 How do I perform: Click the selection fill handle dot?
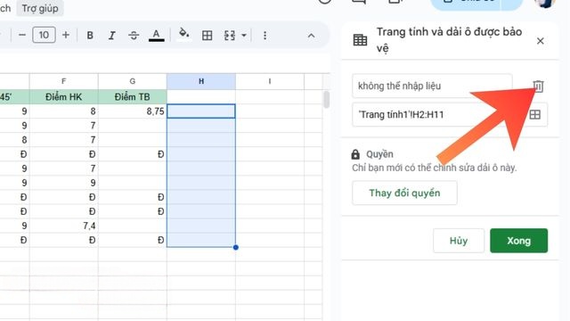coord(235,248)
